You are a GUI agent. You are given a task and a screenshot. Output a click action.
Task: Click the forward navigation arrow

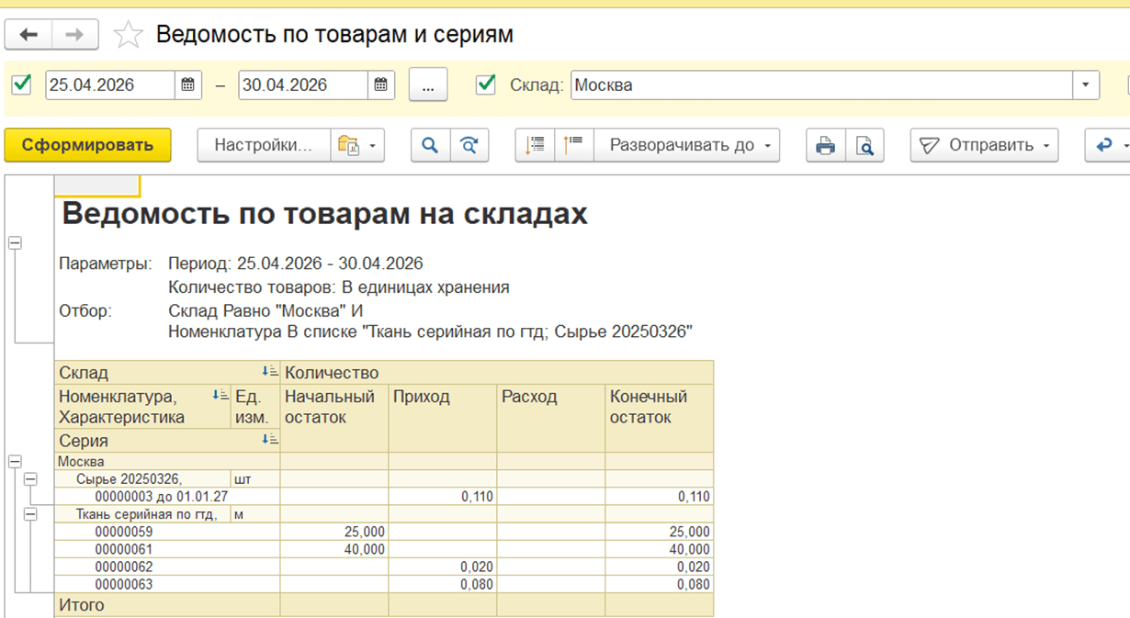click(x=75, y=35)
